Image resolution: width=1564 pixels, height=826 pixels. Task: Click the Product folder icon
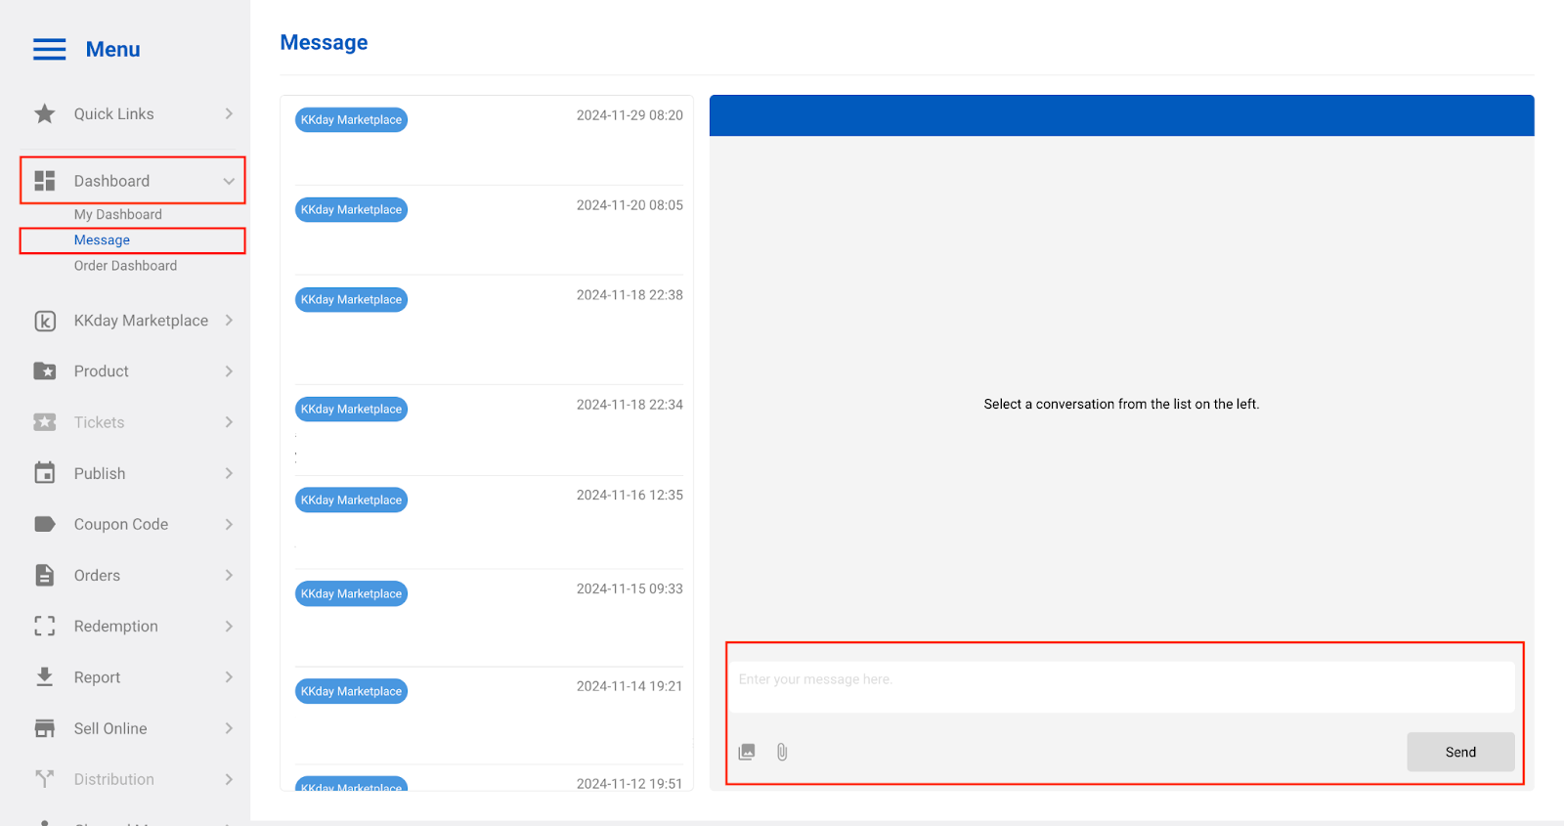click(x=45, y=371)
